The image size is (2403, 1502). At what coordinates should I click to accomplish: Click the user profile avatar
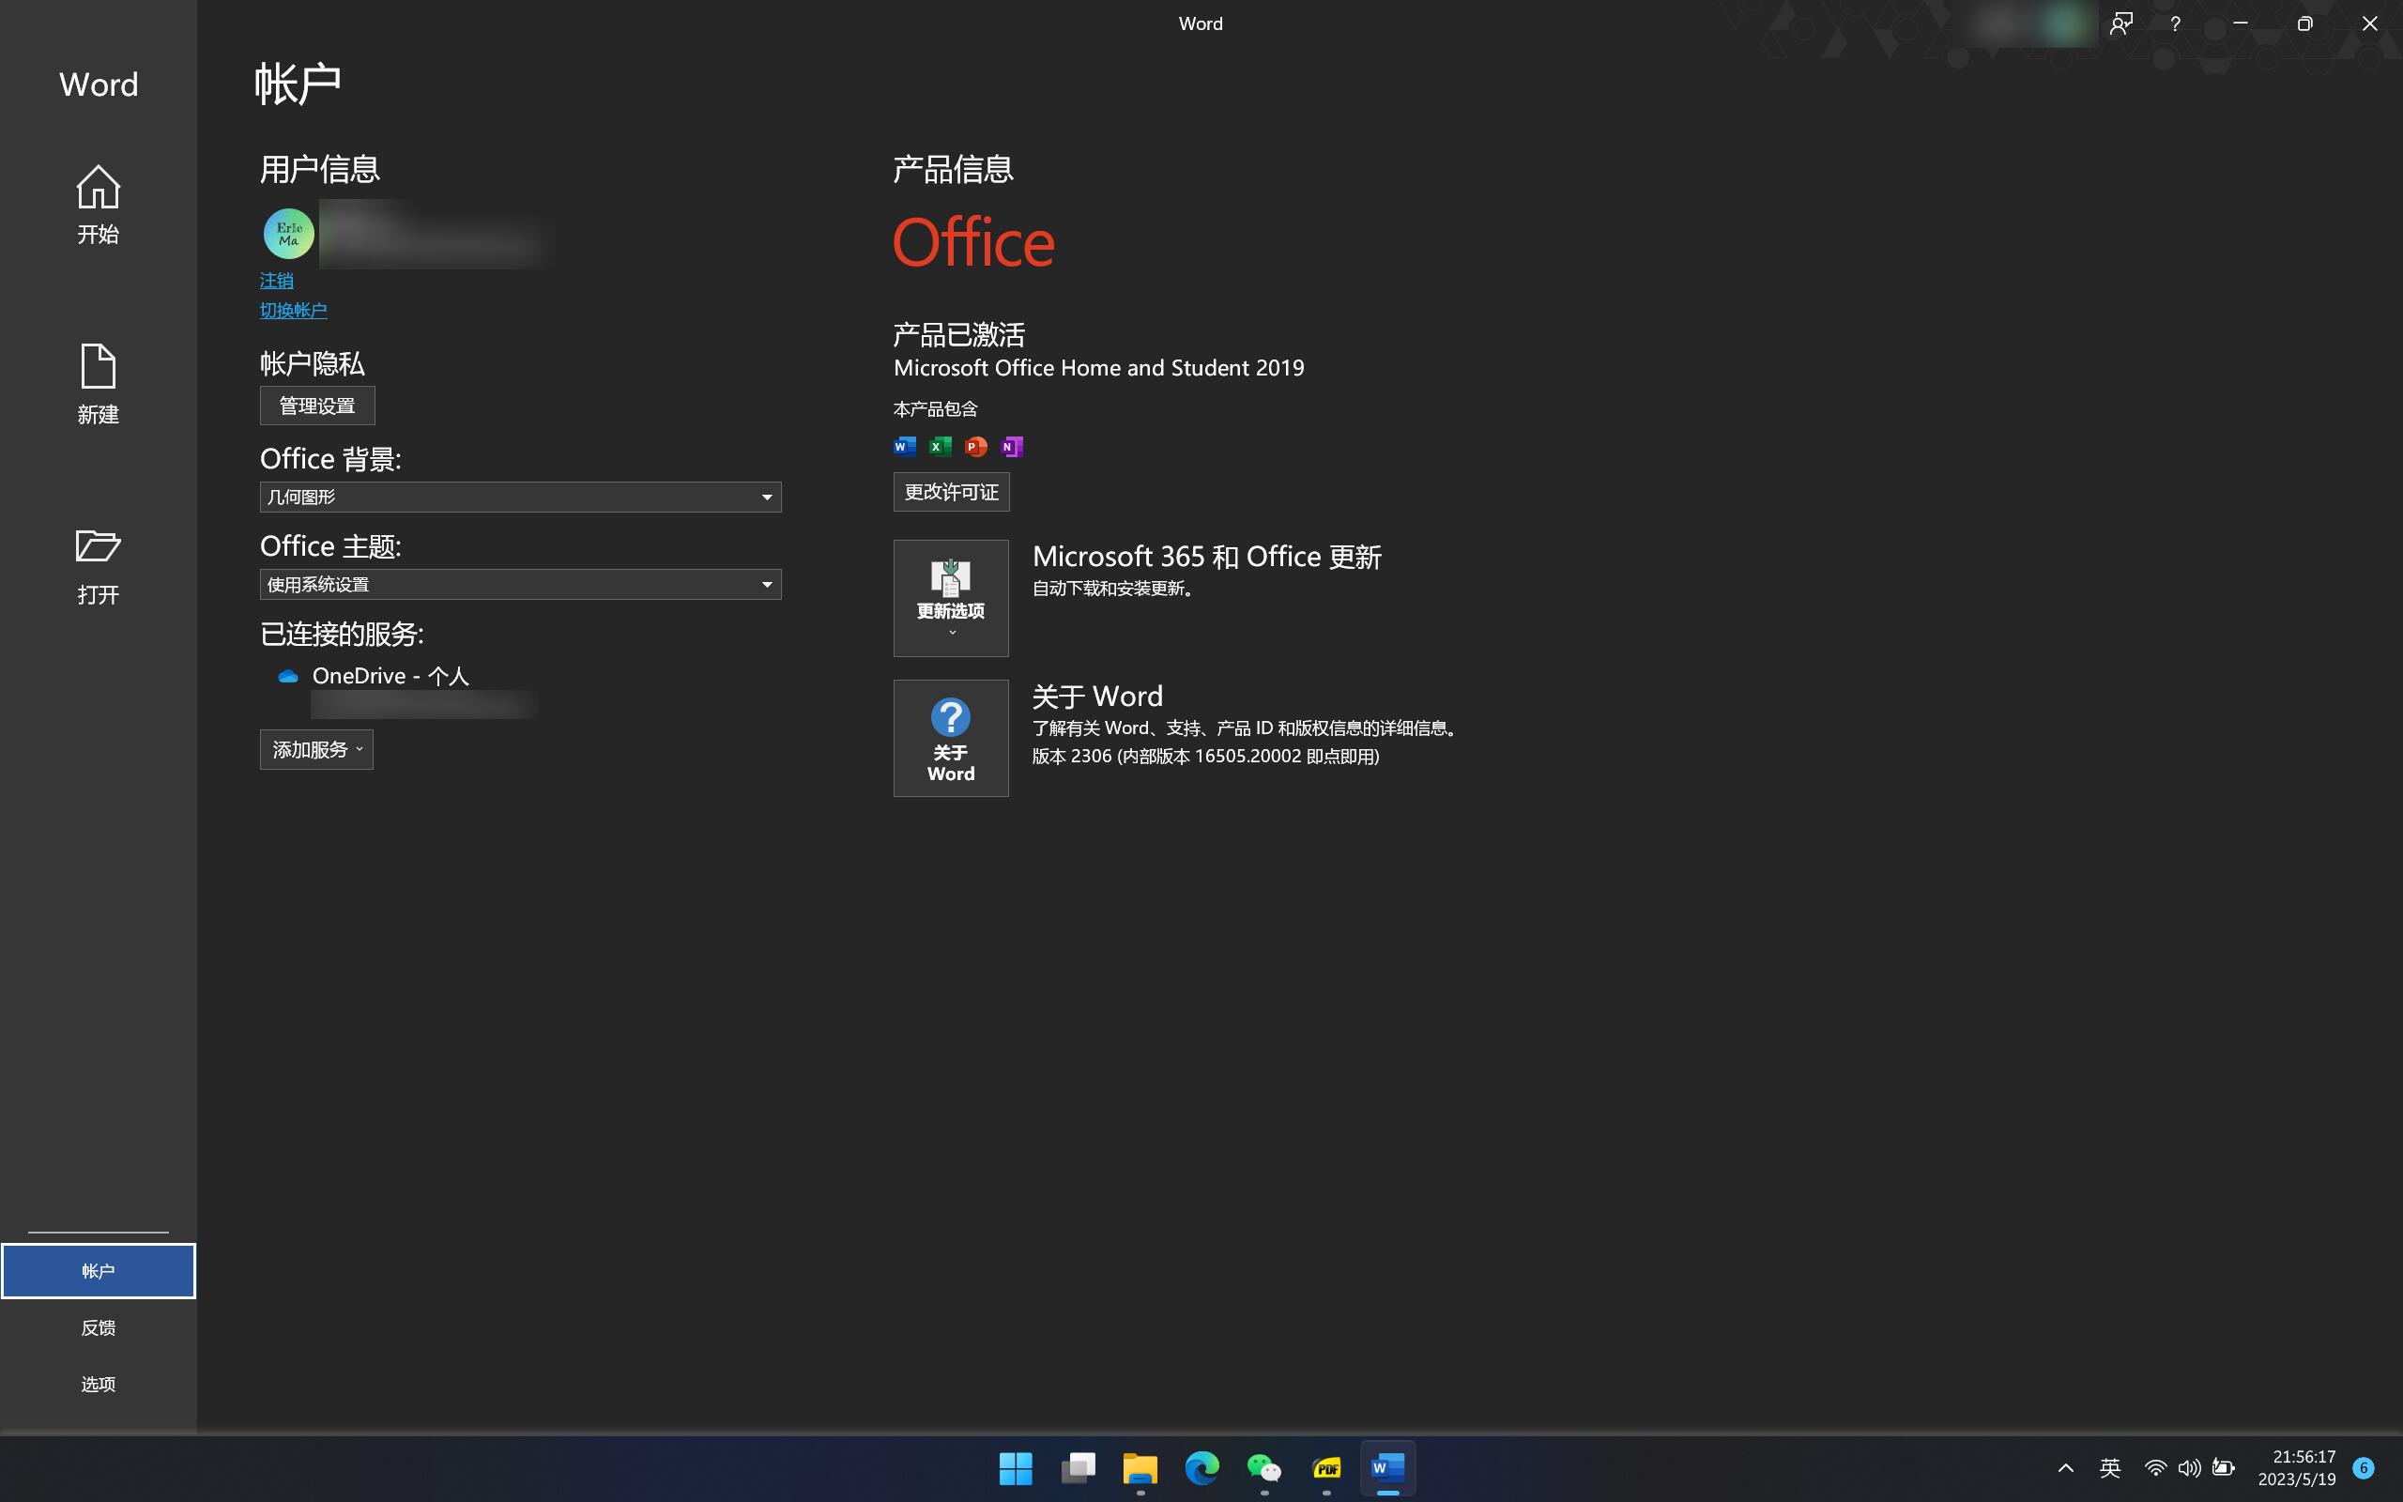(x=288, y=234)
